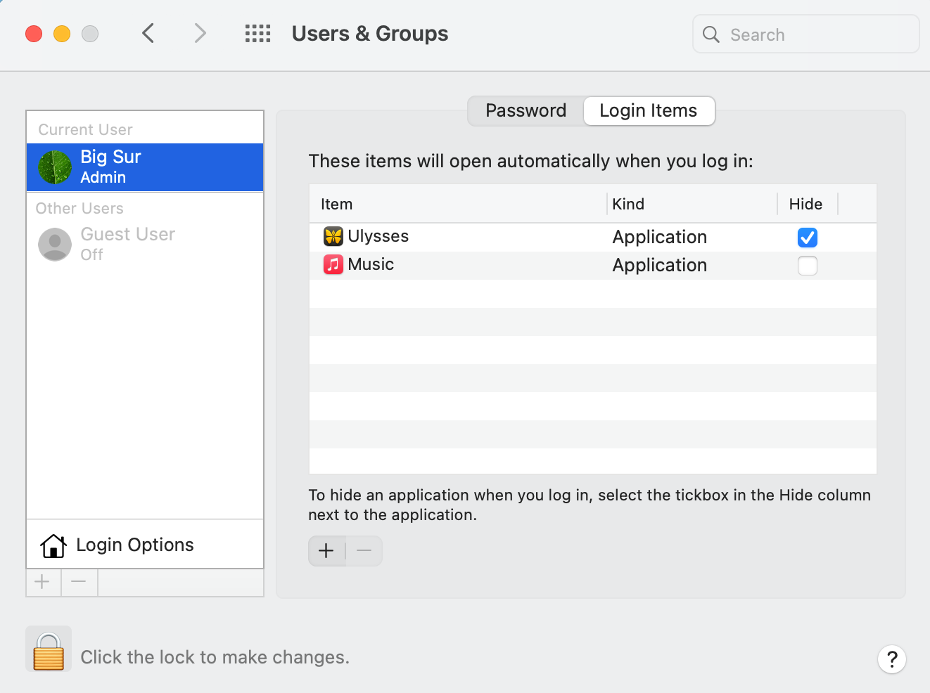The image size is (930, 693).
Task: Click the help question mark button
Action: coord(892,660)
